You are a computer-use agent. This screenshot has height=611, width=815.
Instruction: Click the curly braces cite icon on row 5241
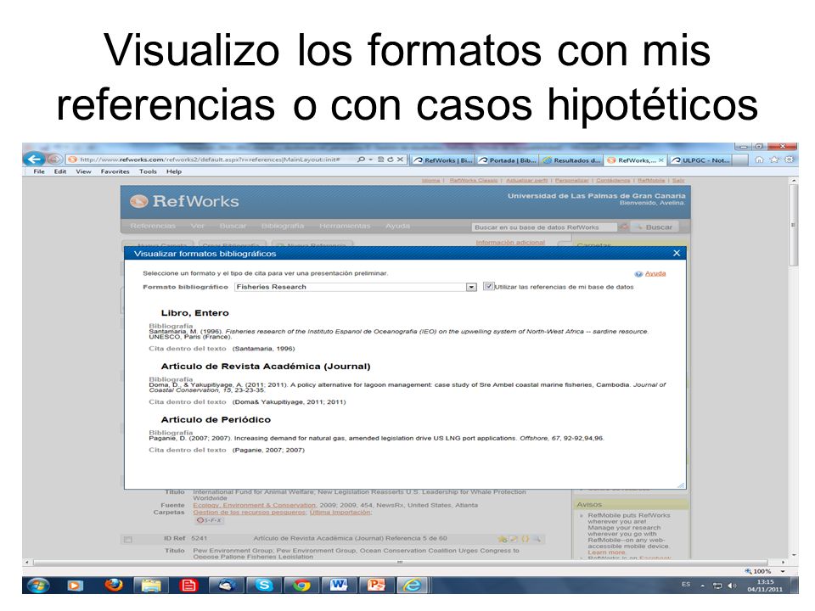coord(525,539)
